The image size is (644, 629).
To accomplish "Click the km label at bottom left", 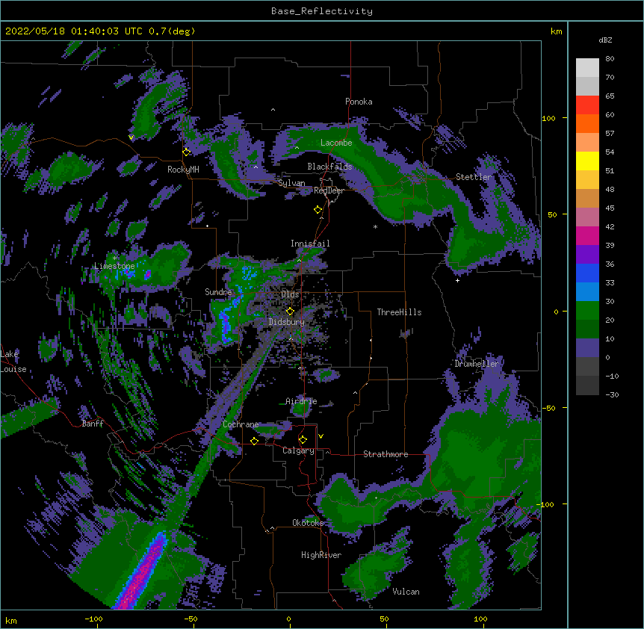I will (x=10, y=620).
